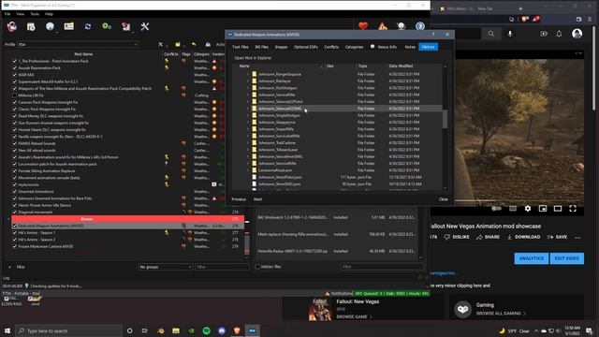Uncheck Dead Money DLC weapons ironsight fix
The image size is (599, 337).
15,116
